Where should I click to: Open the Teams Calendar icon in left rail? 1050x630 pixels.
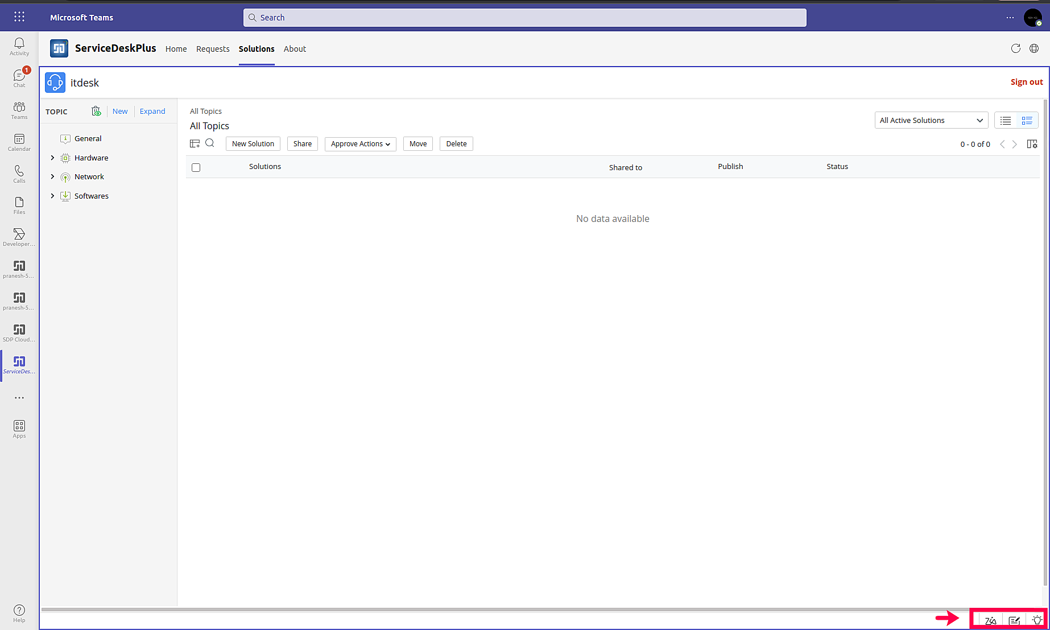coord(19,142)
